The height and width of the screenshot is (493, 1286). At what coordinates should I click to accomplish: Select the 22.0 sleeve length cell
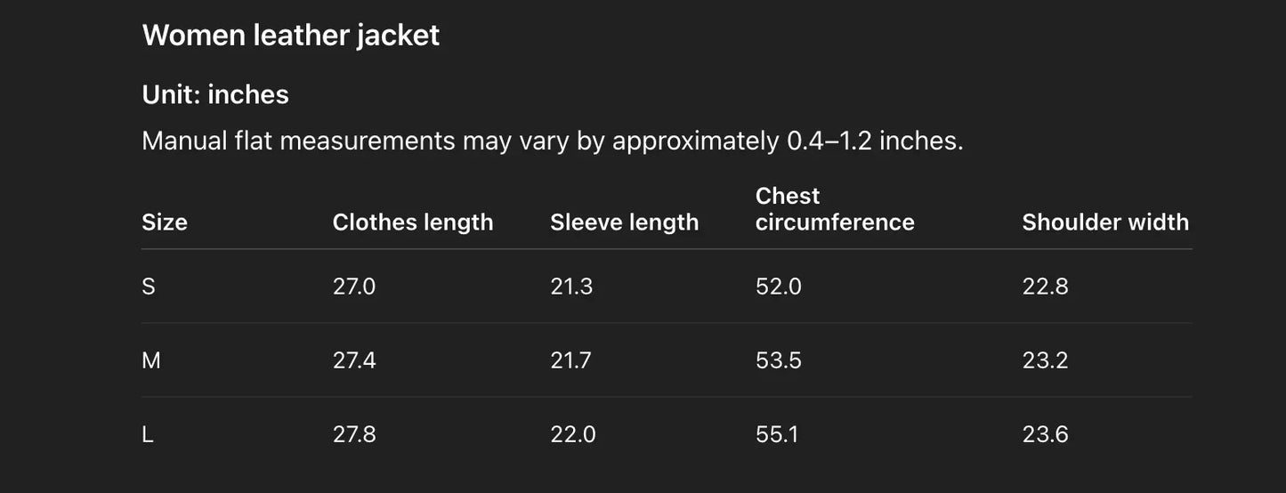572,434
